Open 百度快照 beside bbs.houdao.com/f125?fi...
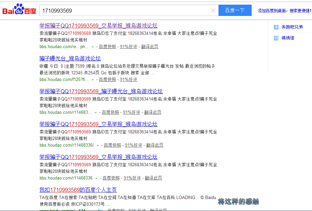Image resolution: width=312 pixels, height=211 pixels. [x=107, y=80]
